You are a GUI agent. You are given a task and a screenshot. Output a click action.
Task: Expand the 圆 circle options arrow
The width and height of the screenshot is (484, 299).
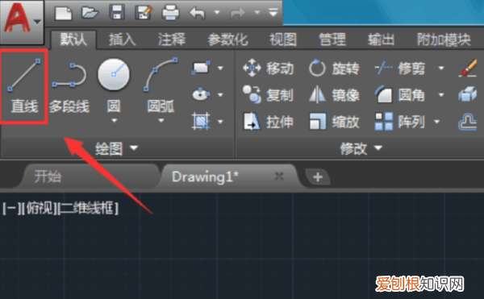click(115, 121)
